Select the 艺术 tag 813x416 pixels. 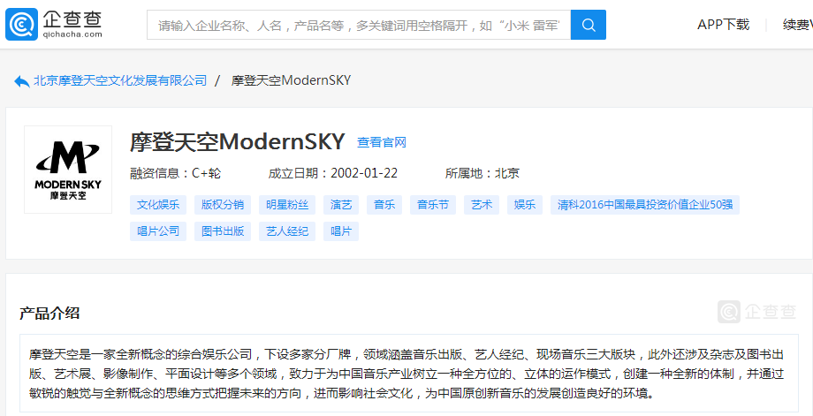[482, 205]
